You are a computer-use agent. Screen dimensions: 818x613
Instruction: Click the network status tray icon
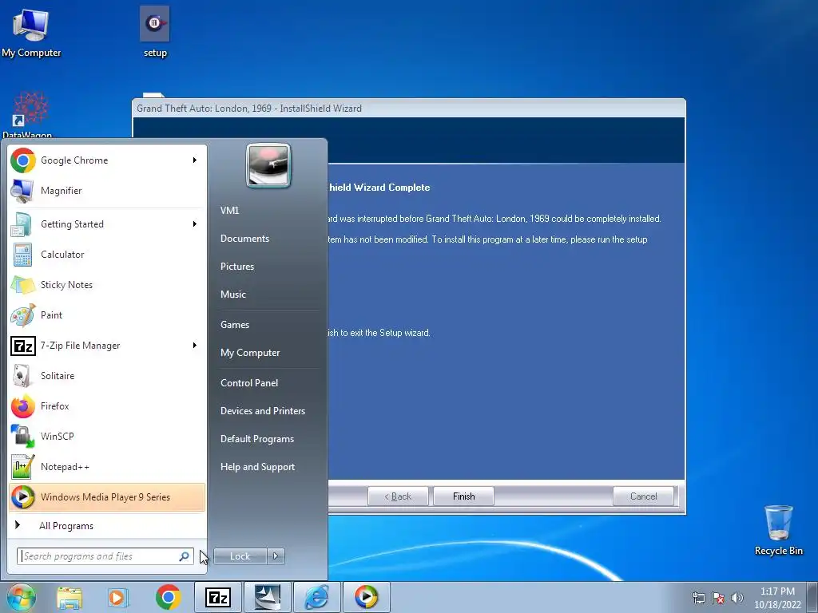(x=698, y=598)
